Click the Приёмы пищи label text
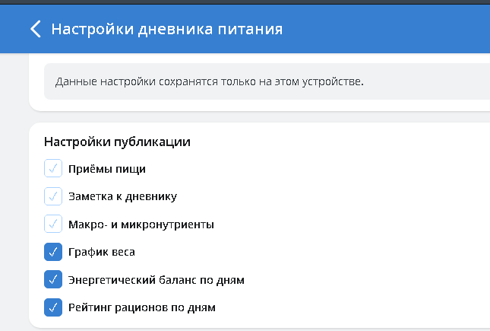The width and height of the screenshot is (490, 331). pyautogui.click(x=106, y=169)
